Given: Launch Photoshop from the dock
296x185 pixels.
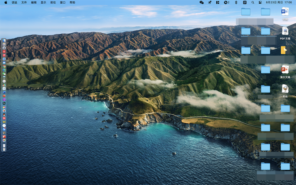Looking at the screenshot, I should pos(4,103).
